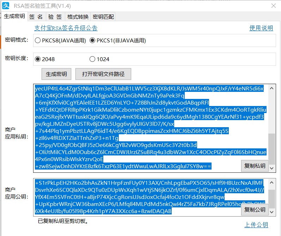This screenshot has height=236, width=281.
Task: Click the public key scrollbar down arrow
Action: pos(272,212)
